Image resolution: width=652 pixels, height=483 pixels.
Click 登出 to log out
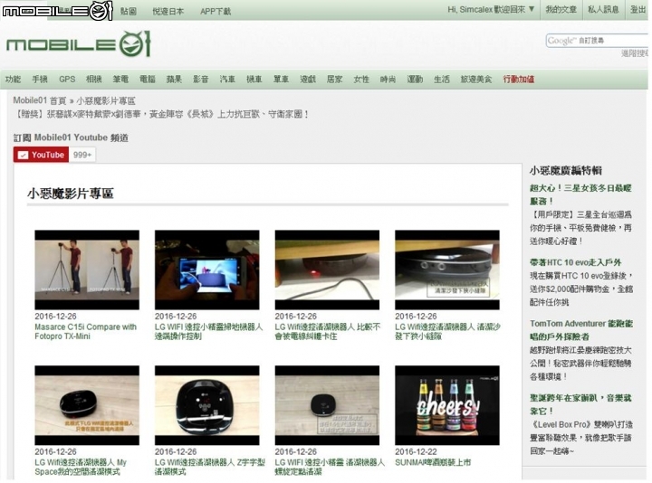(x=638, y=10)
